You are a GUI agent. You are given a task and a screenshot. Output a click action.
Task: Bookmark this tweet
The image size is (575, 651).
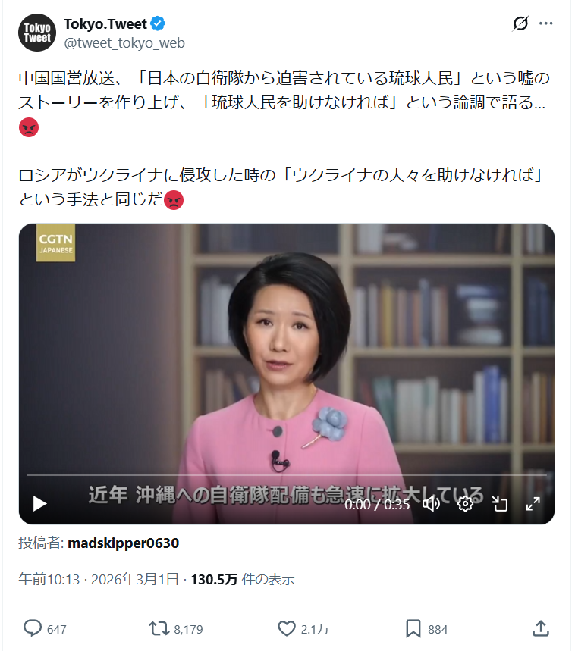[x=413, y=628]
